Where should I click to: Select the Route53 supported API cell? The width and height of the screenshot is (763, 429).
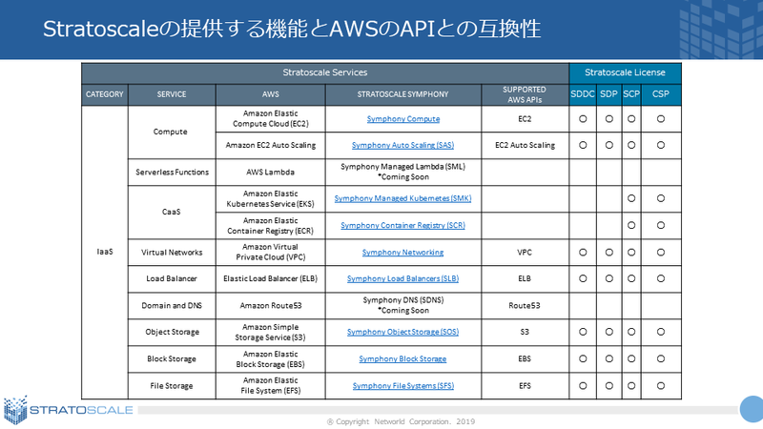(x=526, y=305)
